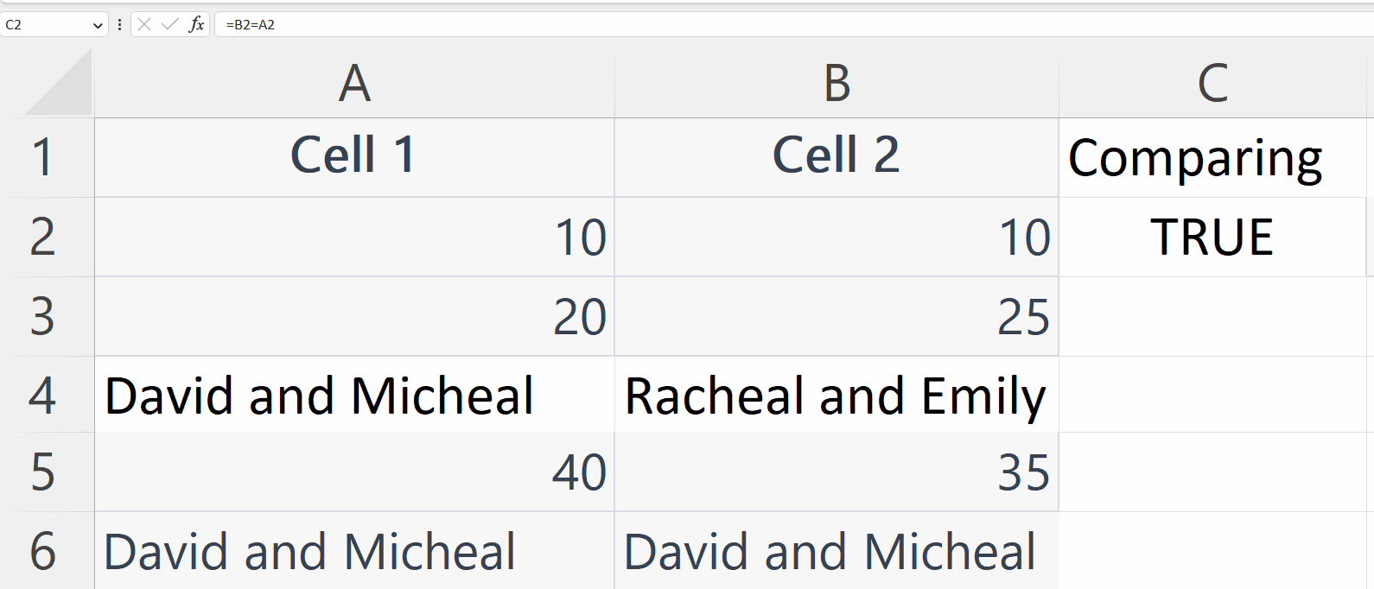
Task: Select column header C
Action: click(x=1213, y=83)
